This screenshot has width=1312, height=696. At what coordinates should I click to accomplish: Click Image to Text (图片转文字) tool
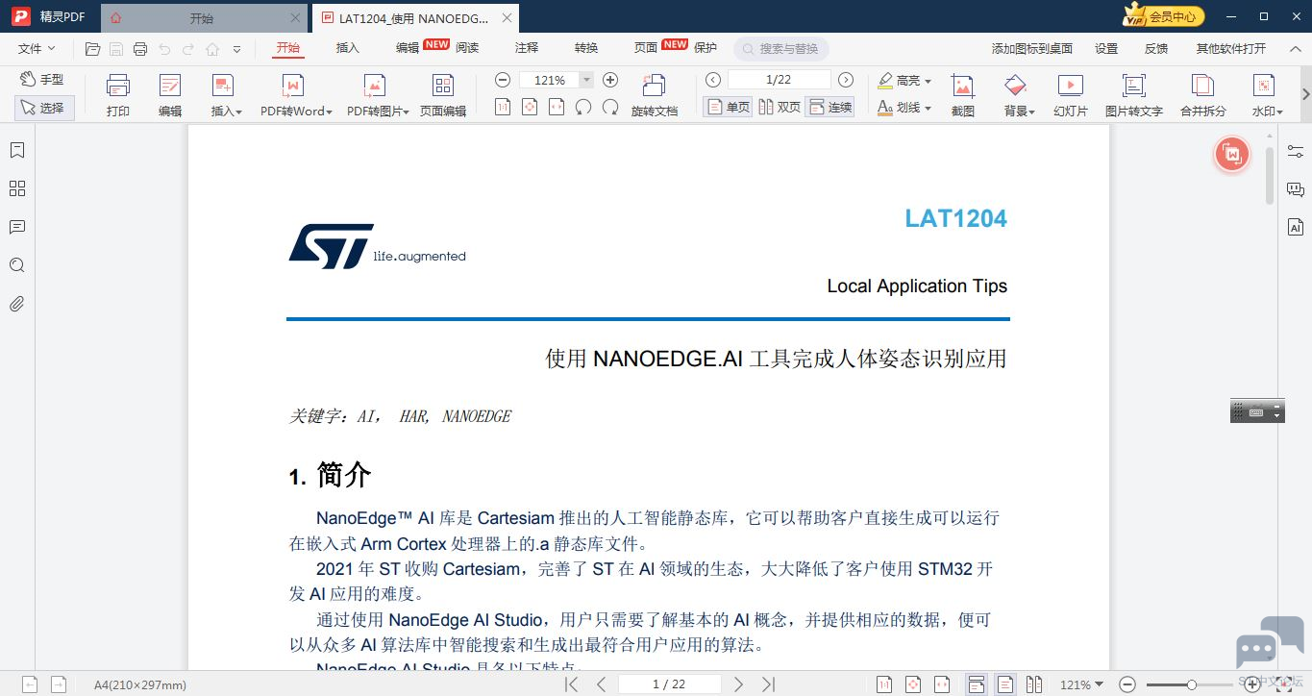(x=1134, y=95)
